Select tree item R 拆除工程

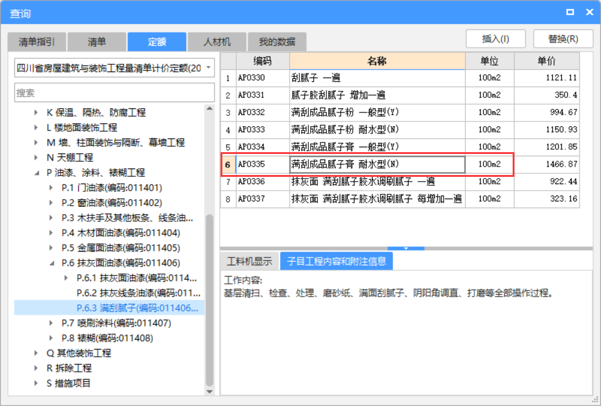click(69, 368)
